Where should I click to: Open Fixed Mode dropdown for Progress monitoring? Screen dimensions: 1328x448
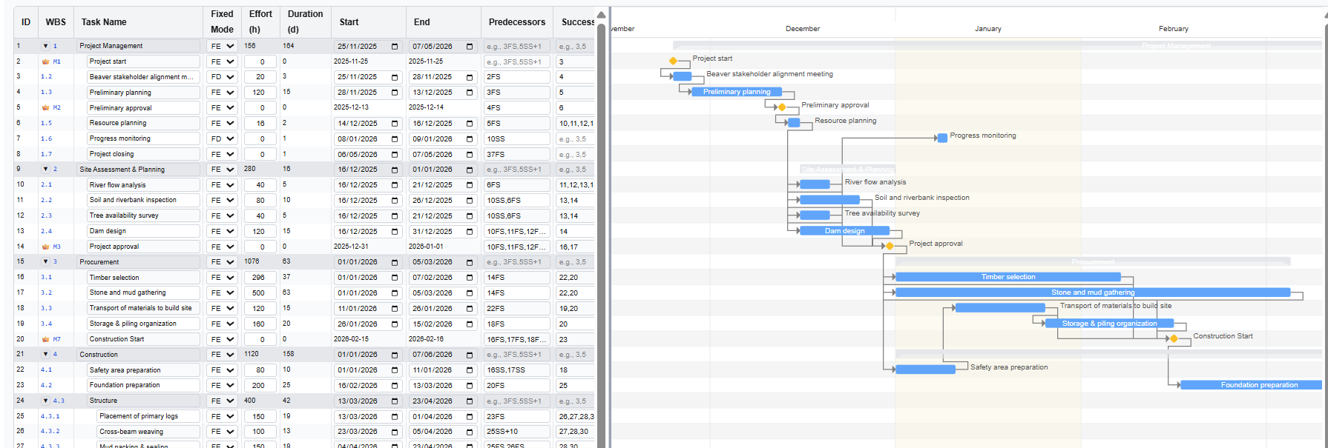coord(222,138)
